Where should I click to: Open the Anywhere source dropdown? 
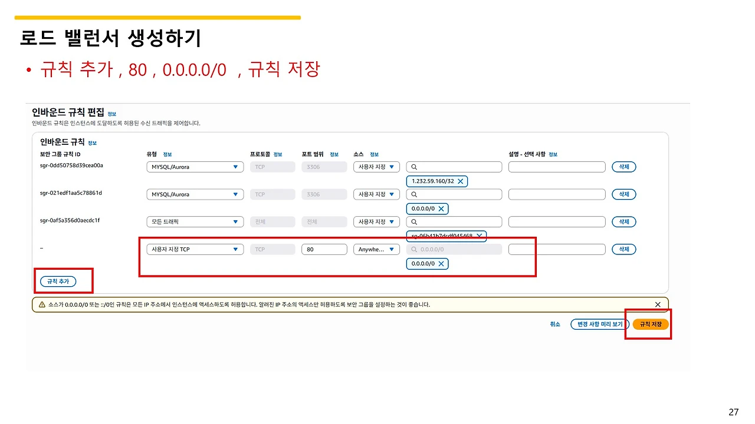376,250
